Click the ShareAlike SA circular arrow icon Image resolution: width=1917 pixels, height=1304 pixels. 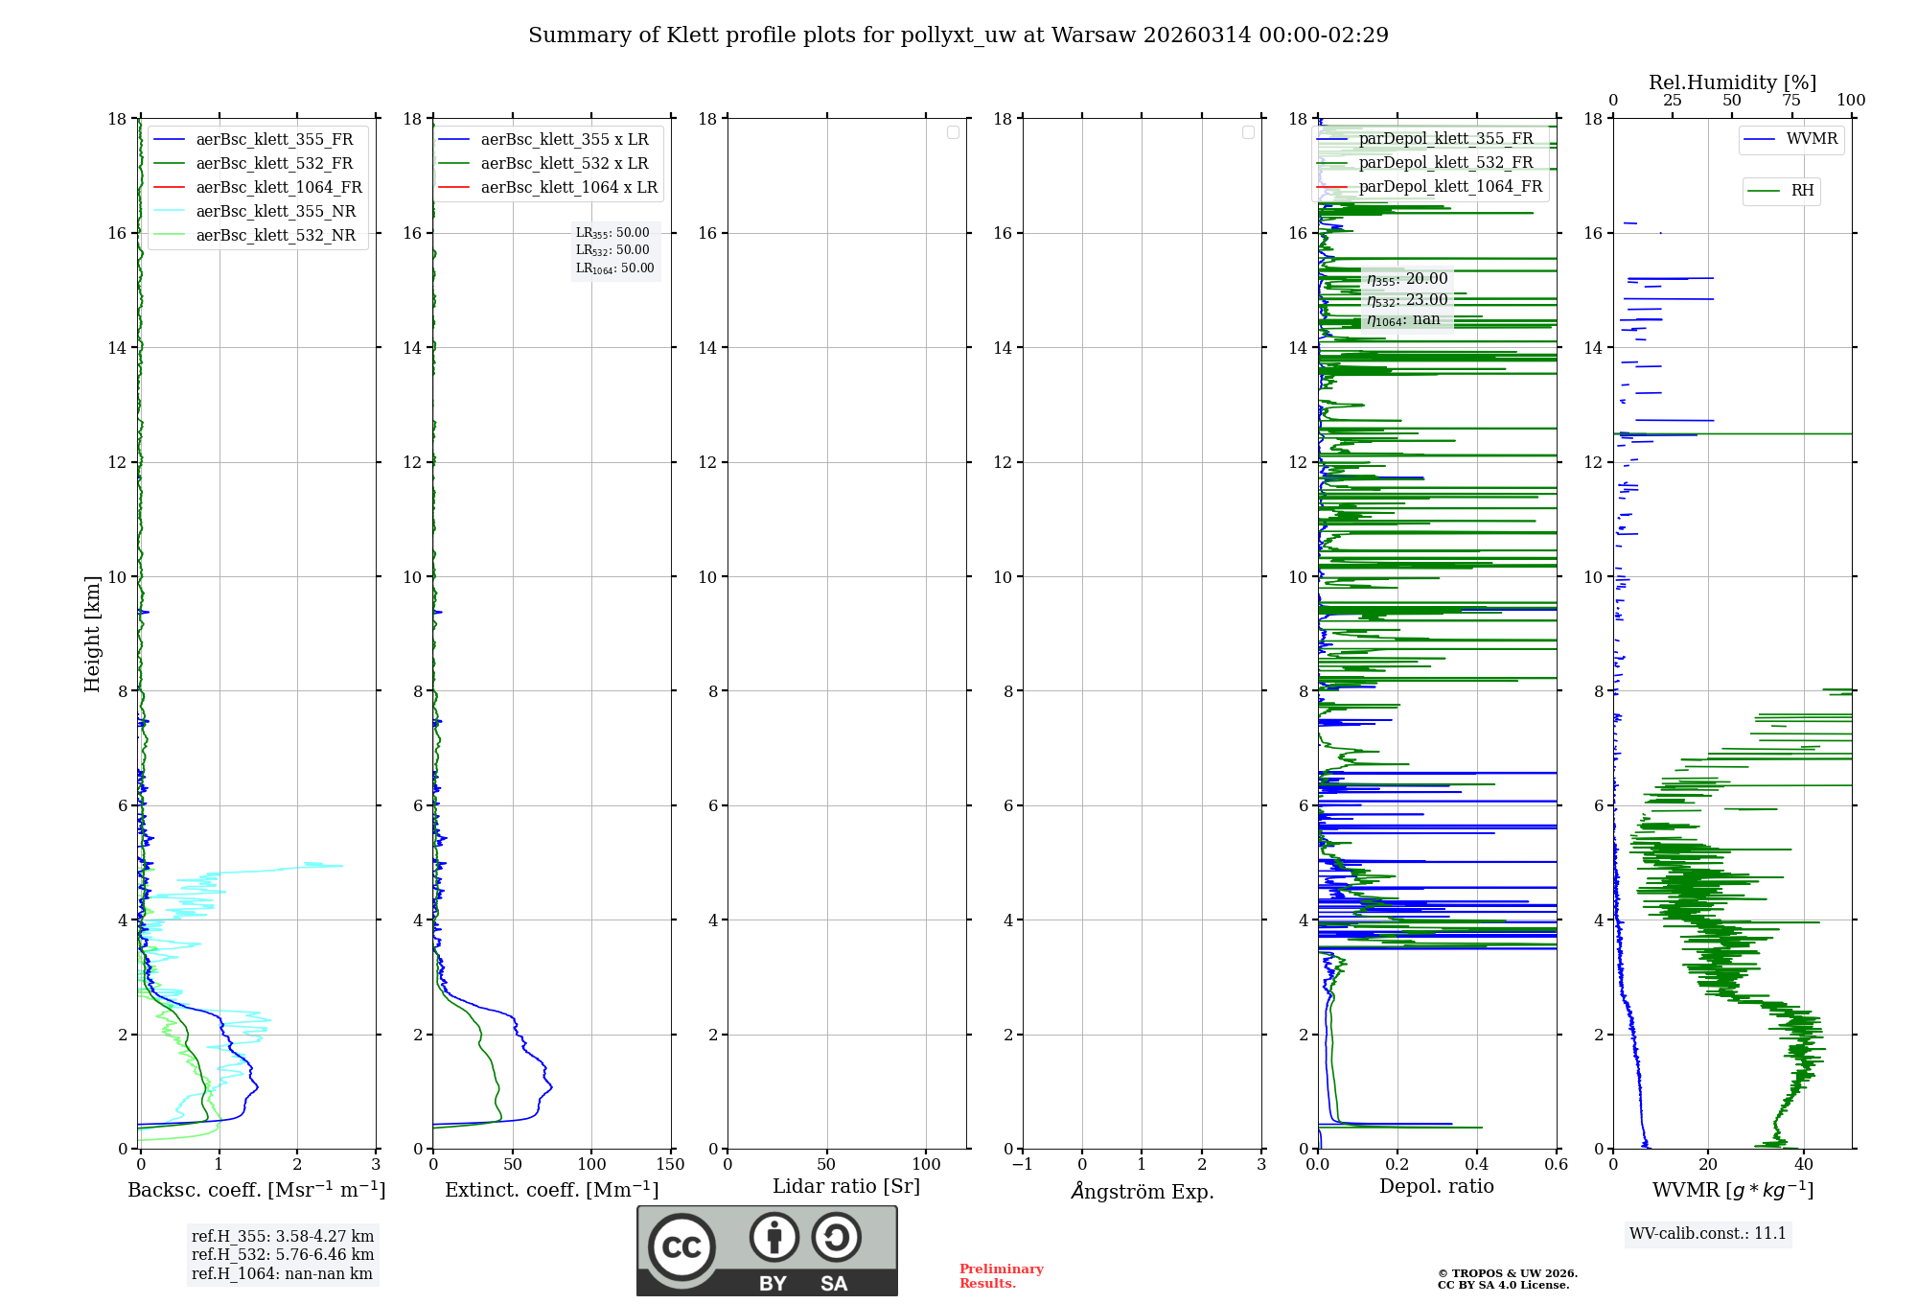tap(836, 1237)
